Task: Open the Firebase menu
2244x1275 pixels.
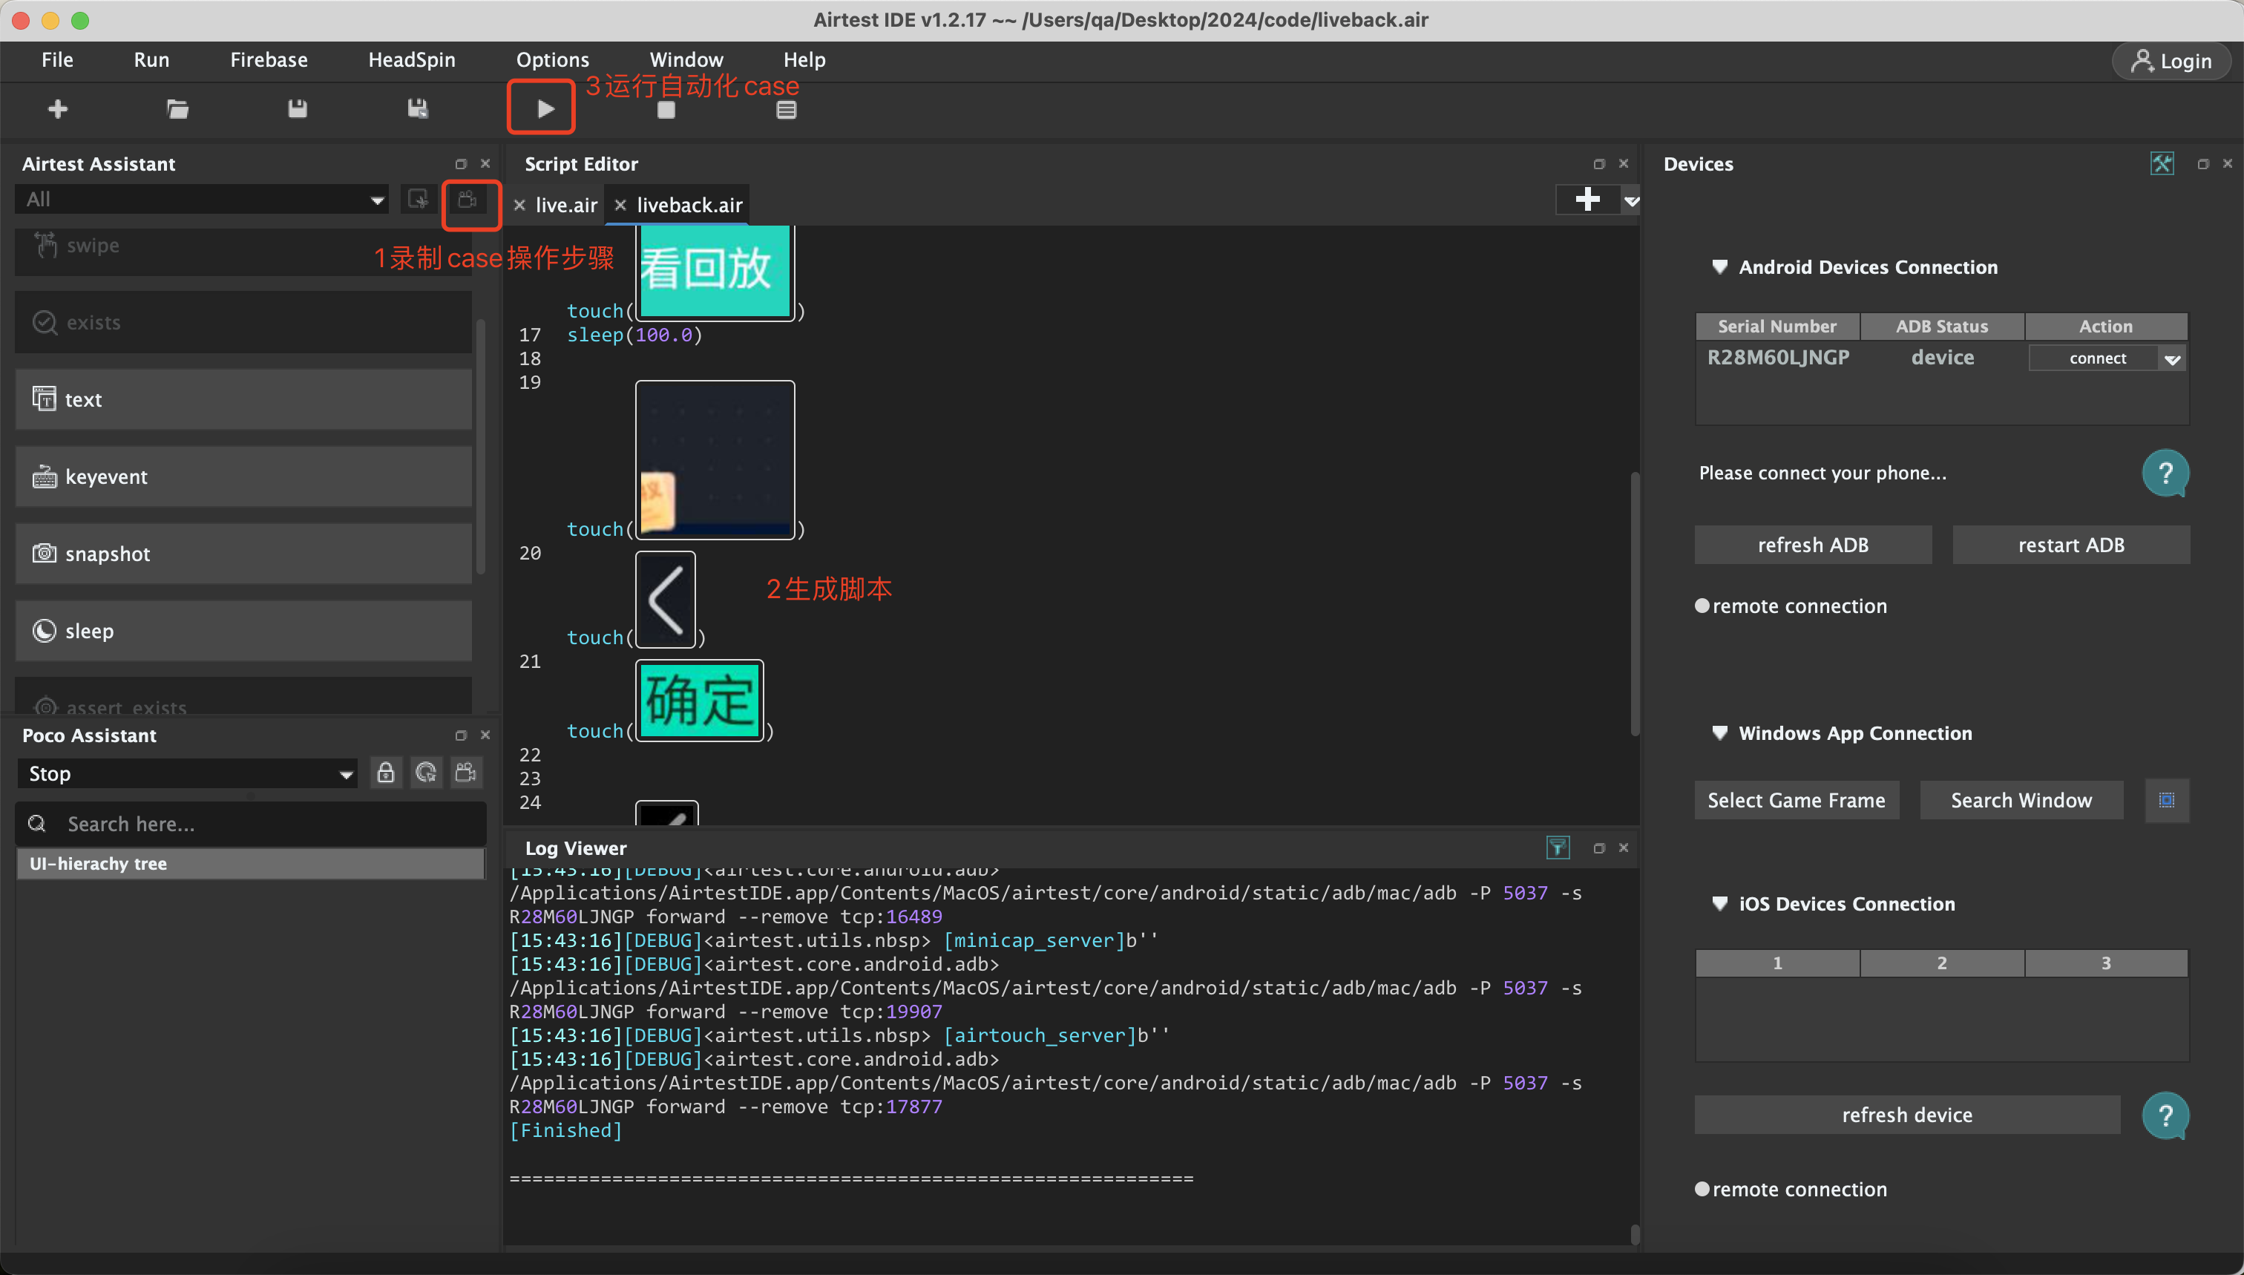Action: [269, 59]
